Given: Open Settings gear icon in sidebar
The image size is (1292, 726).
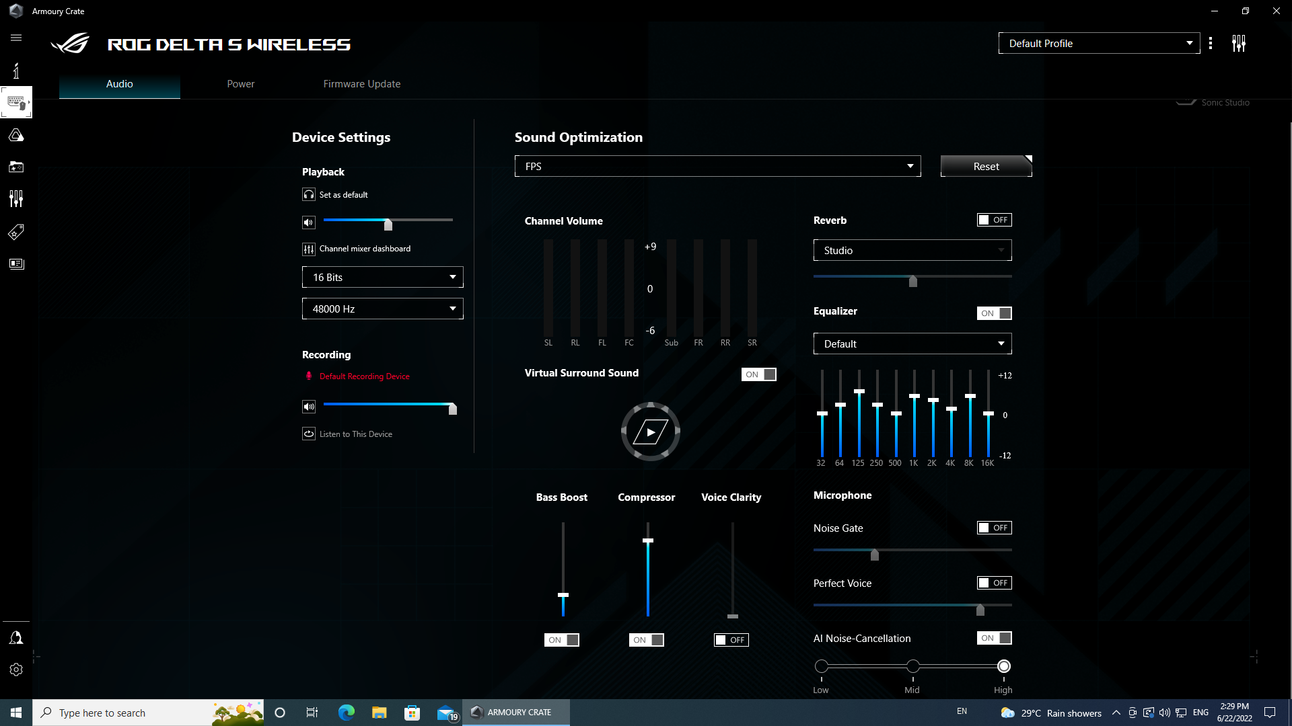Looking at the screenshot, I should 16,670.
